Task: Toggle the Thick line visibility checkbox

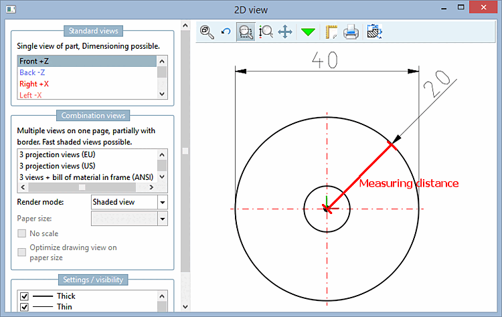Action: (24, 296)
